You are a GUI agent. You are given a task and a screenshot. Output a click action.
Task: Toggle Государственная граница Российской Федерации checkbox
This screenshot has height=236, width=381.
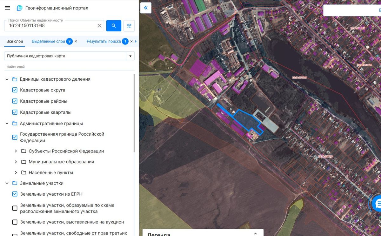(15, 137)
